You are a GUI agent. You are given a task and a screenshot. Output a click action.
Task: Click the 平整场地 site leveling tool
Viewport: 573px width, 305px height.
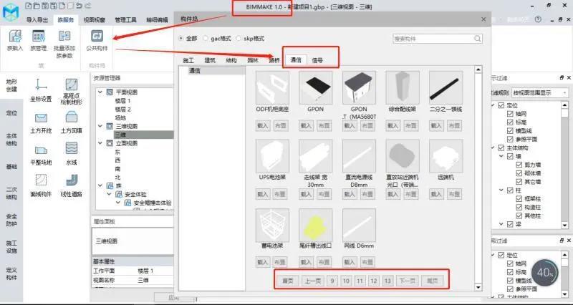click(x=42, y=149)
